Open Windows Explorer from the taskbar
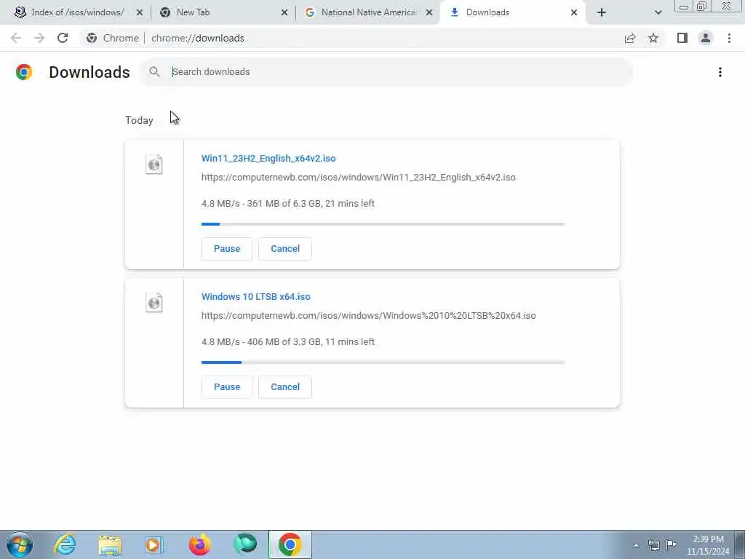The image size is (745, 559). pos(110,544)
